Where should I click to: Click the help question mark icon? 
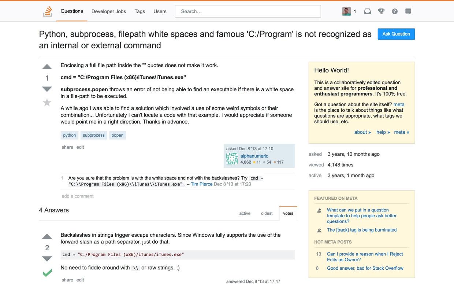(x=395, y=11)
